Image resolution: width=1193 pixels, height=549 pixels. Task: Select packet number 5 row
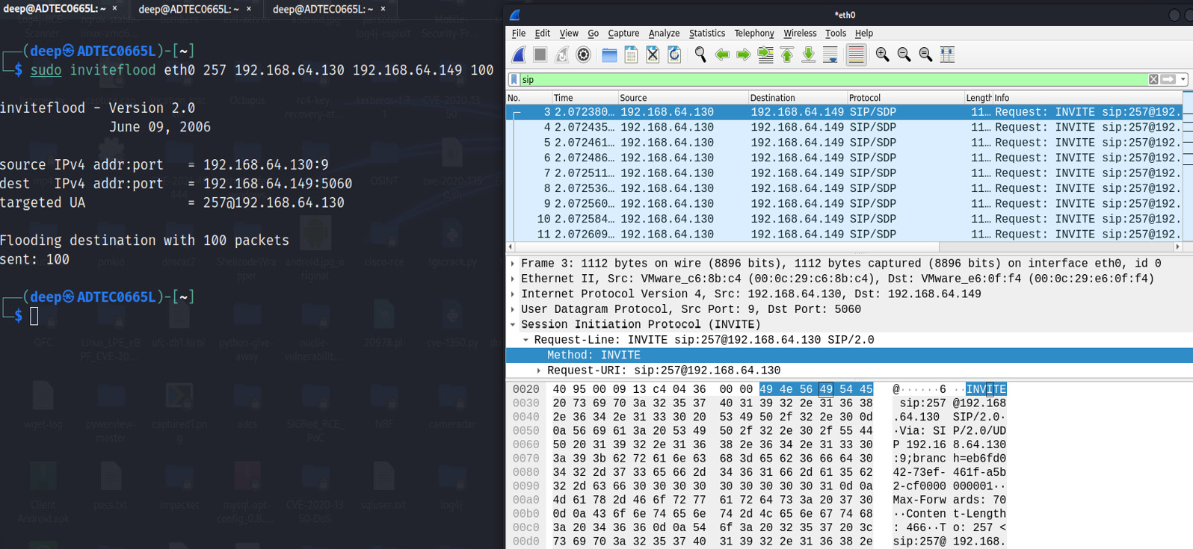pos(845,143)
